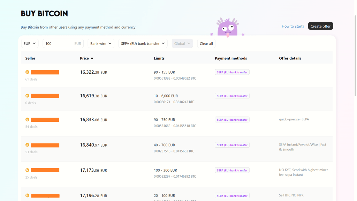
Task: Open the SEPA (EU) bank transfer dropdown
Action: [x=143, y=44]
